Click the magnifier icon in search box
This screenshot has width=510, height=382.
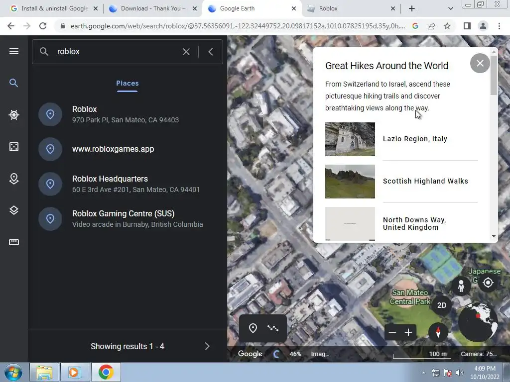(x=44, y=51)
